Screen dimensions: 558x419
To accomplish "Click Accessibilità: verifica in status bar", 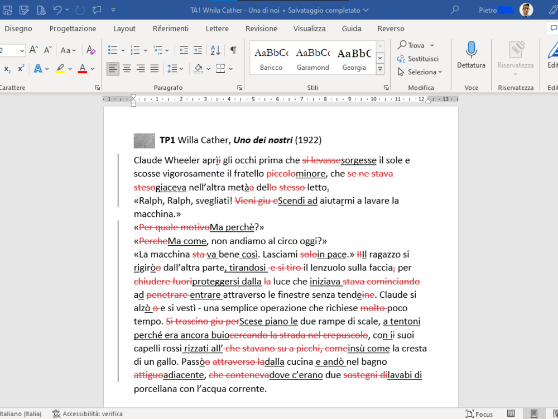I will coord(88,413).
